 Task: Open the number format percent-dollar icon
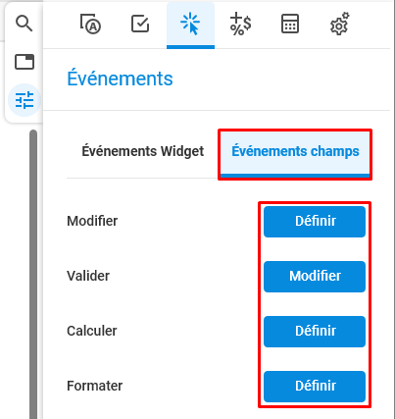click(x=240, y=24)
